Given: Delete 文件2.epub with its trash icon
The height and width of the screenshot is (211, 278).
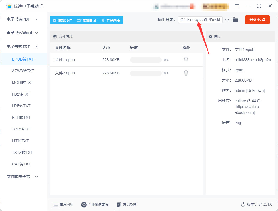Looking at the screenshot, I should [x=186, y=73].
